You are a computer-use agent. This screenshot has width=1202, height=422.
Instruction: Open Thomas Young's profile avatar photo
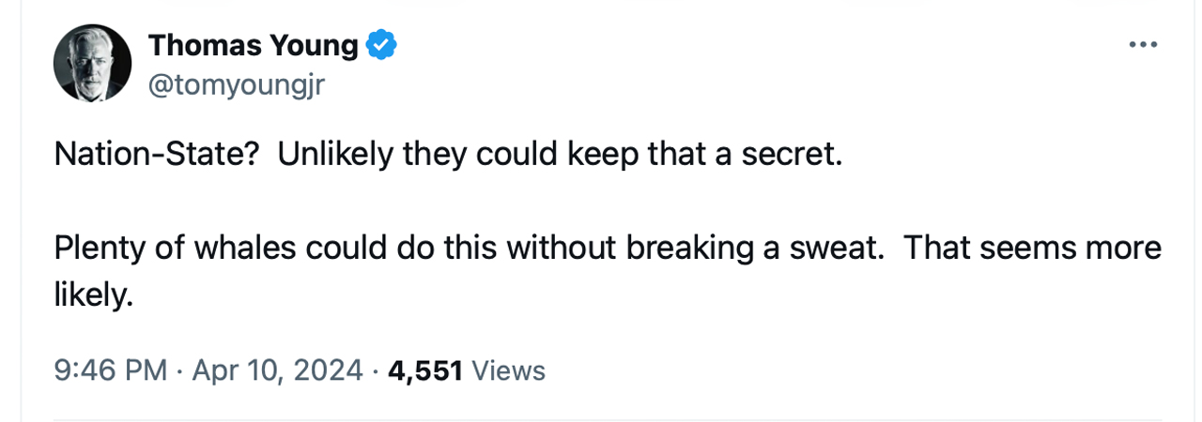pyautogui.click(x=92, y=64)
